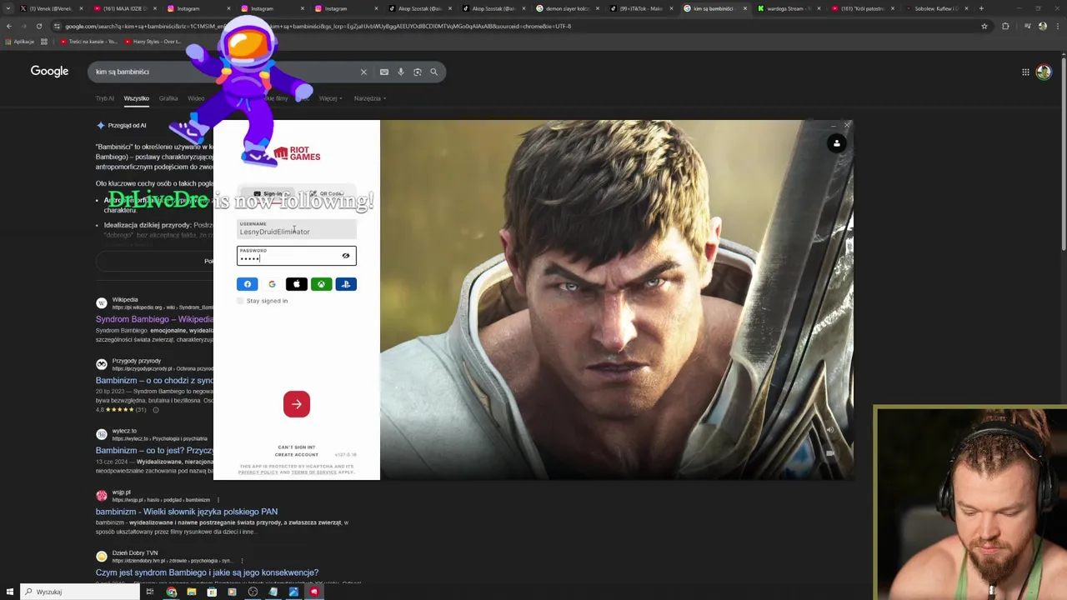Select the Wszystko search tab

click(x=137, y=98)
